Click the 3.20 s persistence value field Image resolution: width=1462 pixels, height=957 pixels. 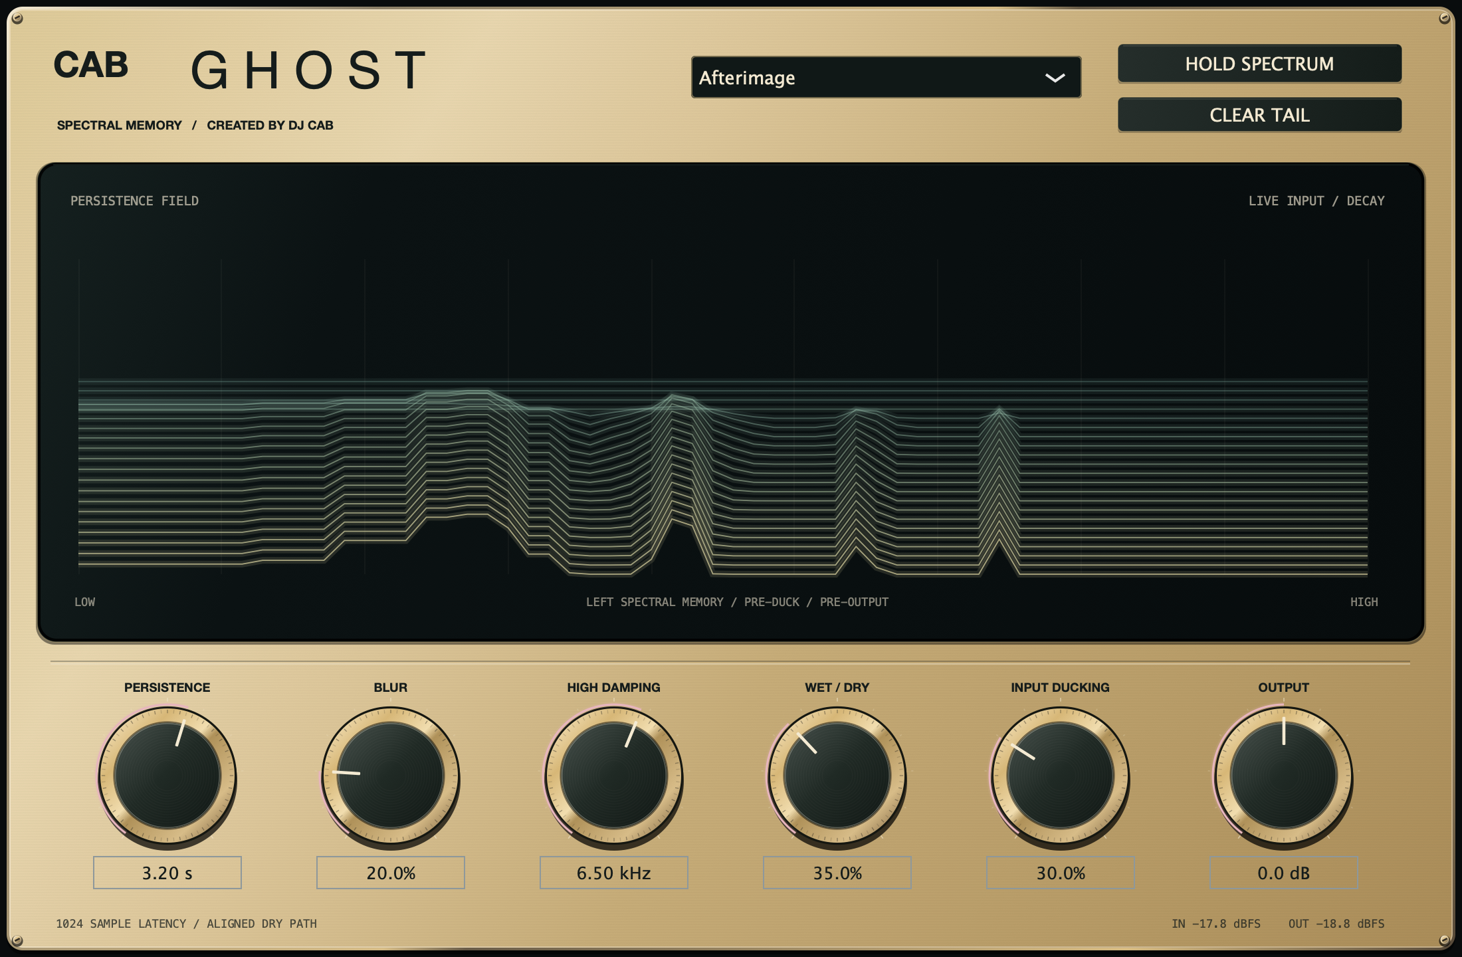pos(167,873)
